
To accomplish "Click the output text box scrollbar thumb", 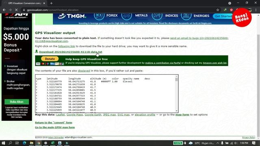I will tap(176, 79).
